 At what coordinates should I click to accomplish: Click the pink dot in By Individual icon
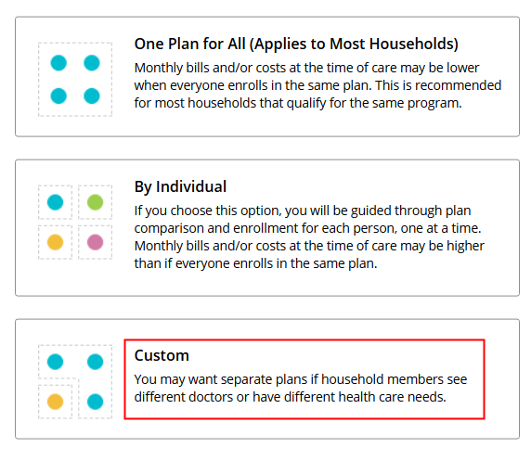(96, 242)
